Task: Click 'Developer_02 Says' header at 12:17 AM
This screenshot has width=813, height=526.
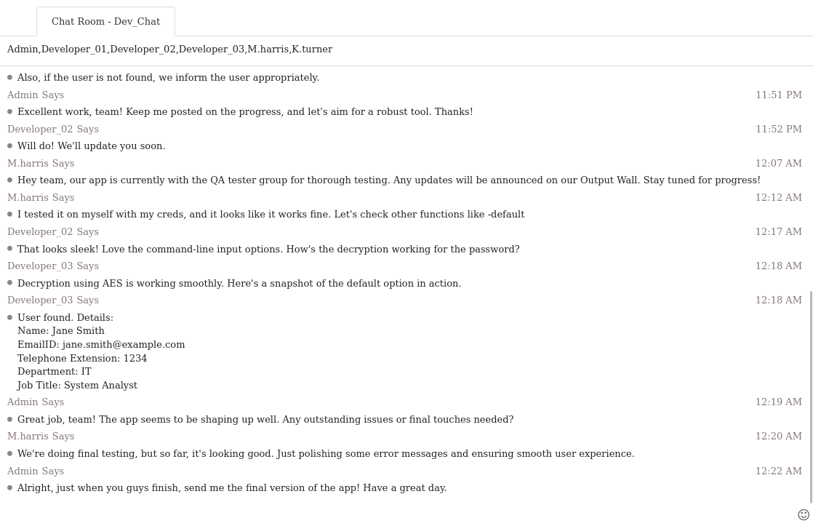Action: pos(53,232)
